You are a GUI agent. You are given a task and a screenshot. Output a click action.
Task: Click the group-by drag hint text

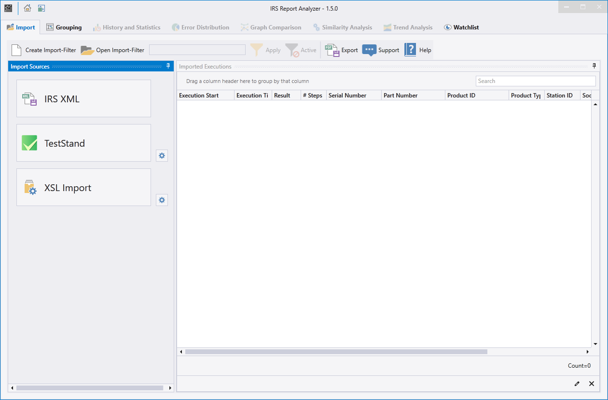pyautogui.click(x=248, y=81)
